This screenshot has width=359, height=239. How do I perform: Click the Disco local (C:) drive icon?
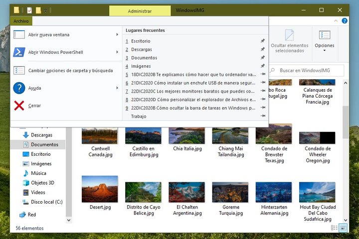pyautogui.click(x=25, y=202)
